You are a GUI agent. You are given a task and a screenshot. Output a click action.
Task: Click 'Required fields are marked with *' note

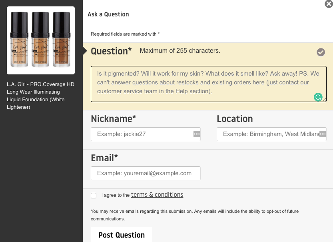click(x=125, y=34)
